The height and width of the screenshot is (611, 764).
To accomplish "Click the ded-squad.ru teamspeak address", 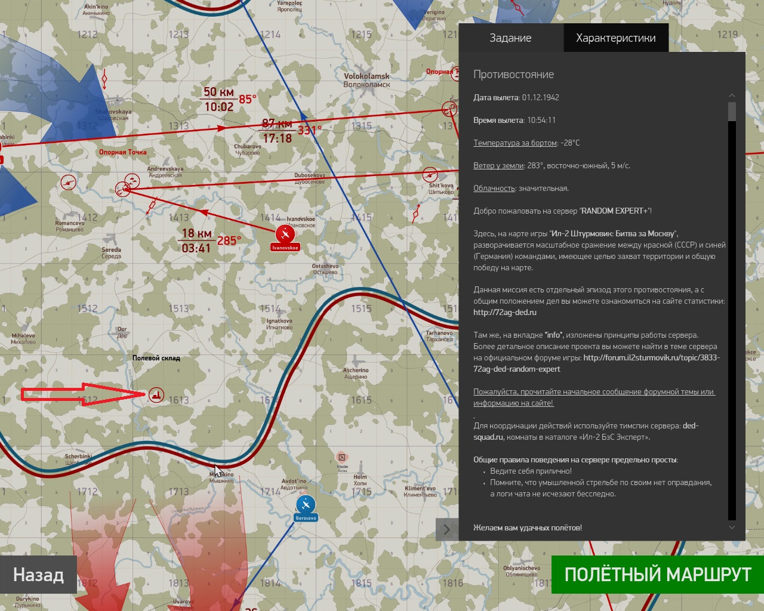I will (586, 431).
